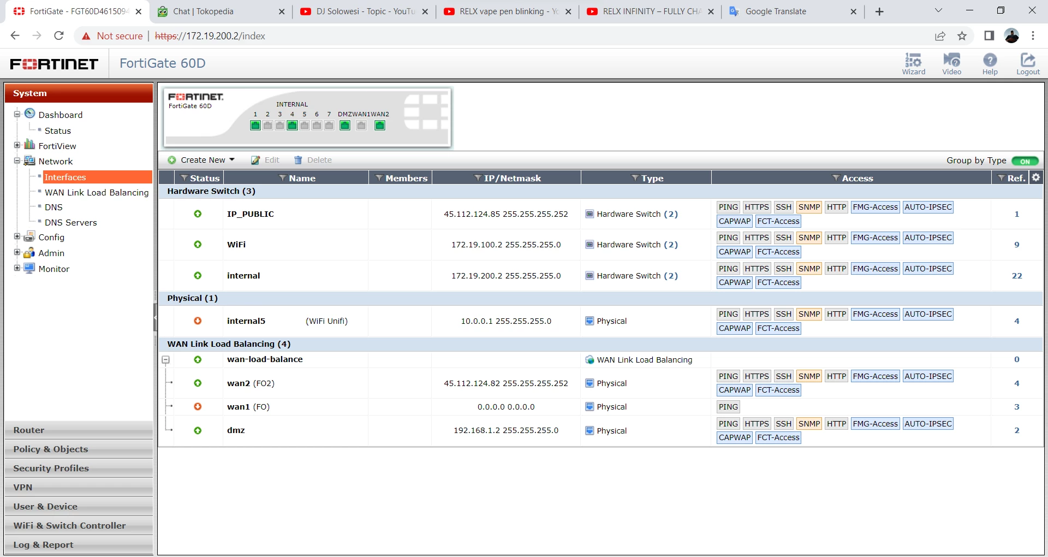The image size is (1048, 557).
Task: Click the Ref. column filter icon
Action: click(x=1001, y=178)
